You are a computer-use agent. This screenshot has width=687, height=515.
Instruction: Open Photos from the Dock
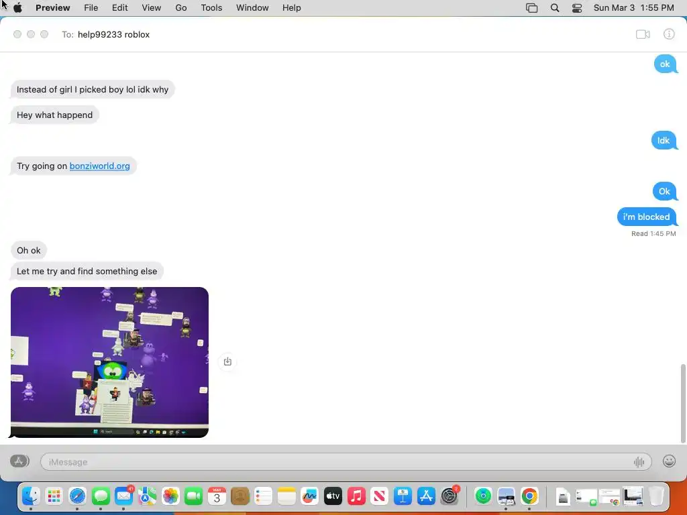point(170,496)
